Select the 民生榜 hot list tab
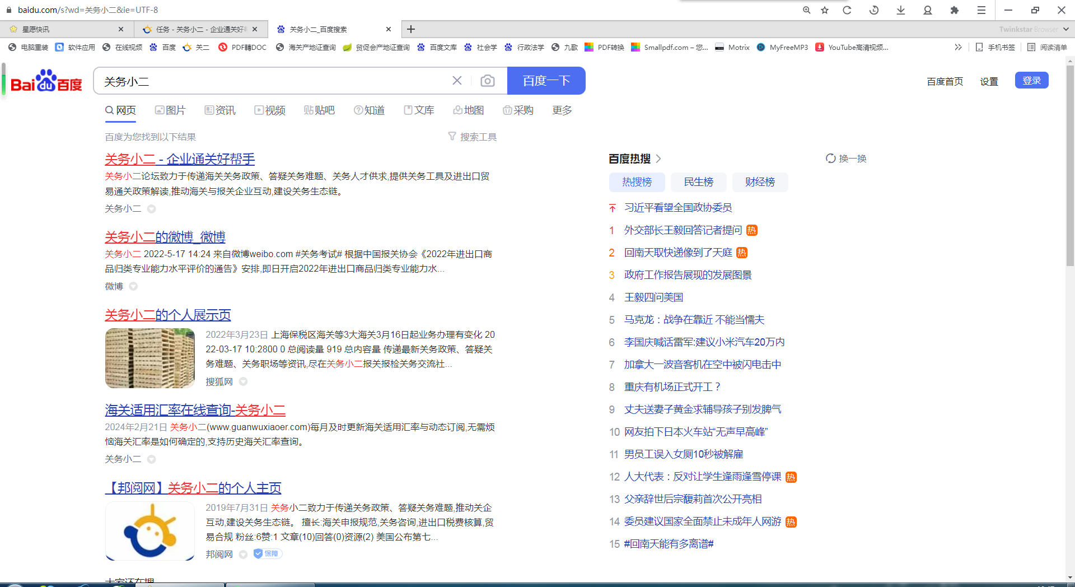 click(699, 182)
